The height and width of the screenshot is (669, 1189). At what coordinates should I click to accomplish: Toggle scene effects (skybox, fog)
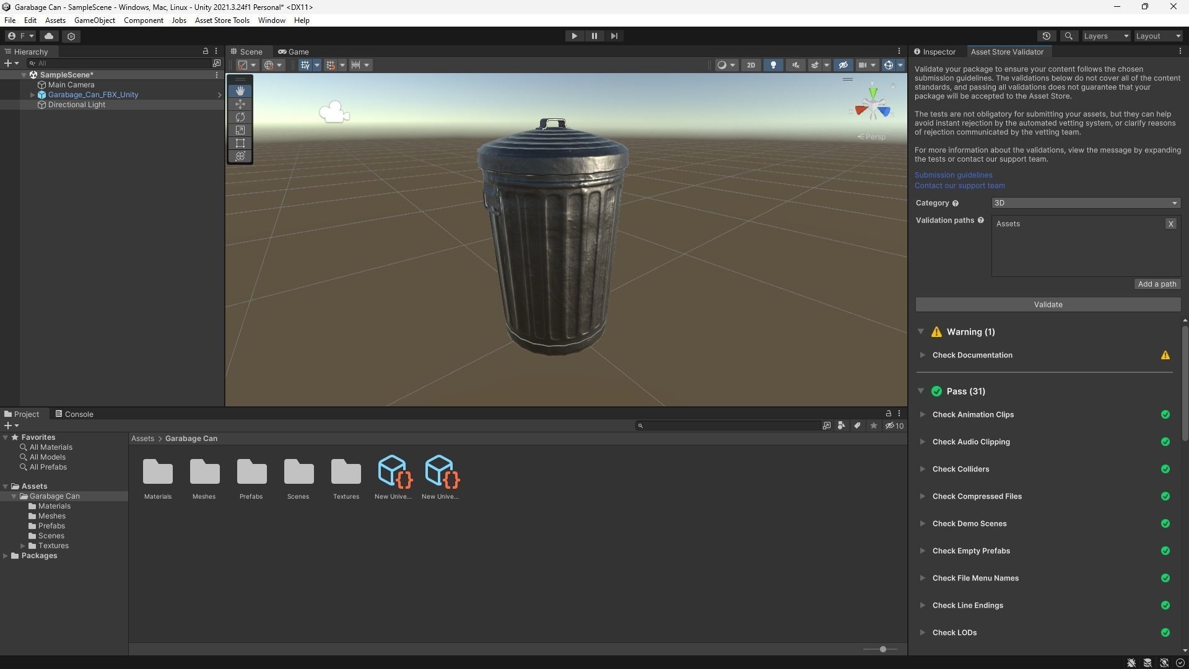[x=815, y=65]
